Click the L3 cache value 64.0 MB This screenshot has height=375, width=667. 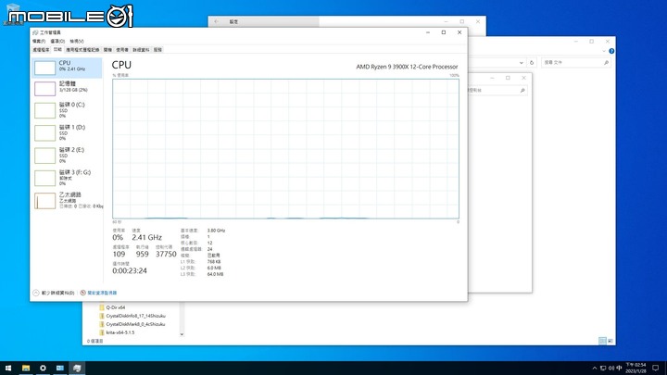pos(215,274)
